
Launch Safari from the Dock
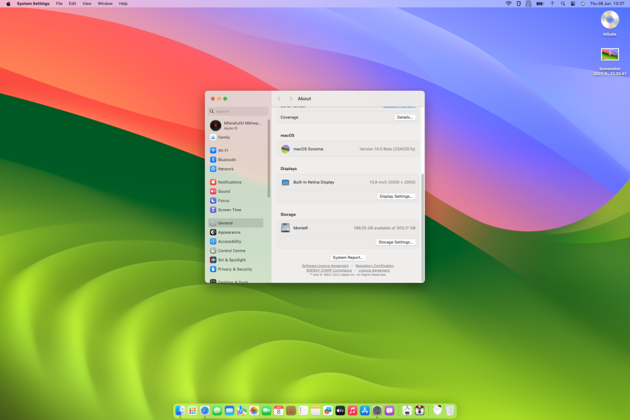[x=205, y=411]
